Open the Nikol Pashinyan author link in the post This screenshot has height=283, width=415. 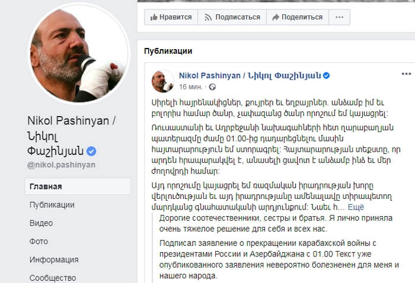[250, 76]
